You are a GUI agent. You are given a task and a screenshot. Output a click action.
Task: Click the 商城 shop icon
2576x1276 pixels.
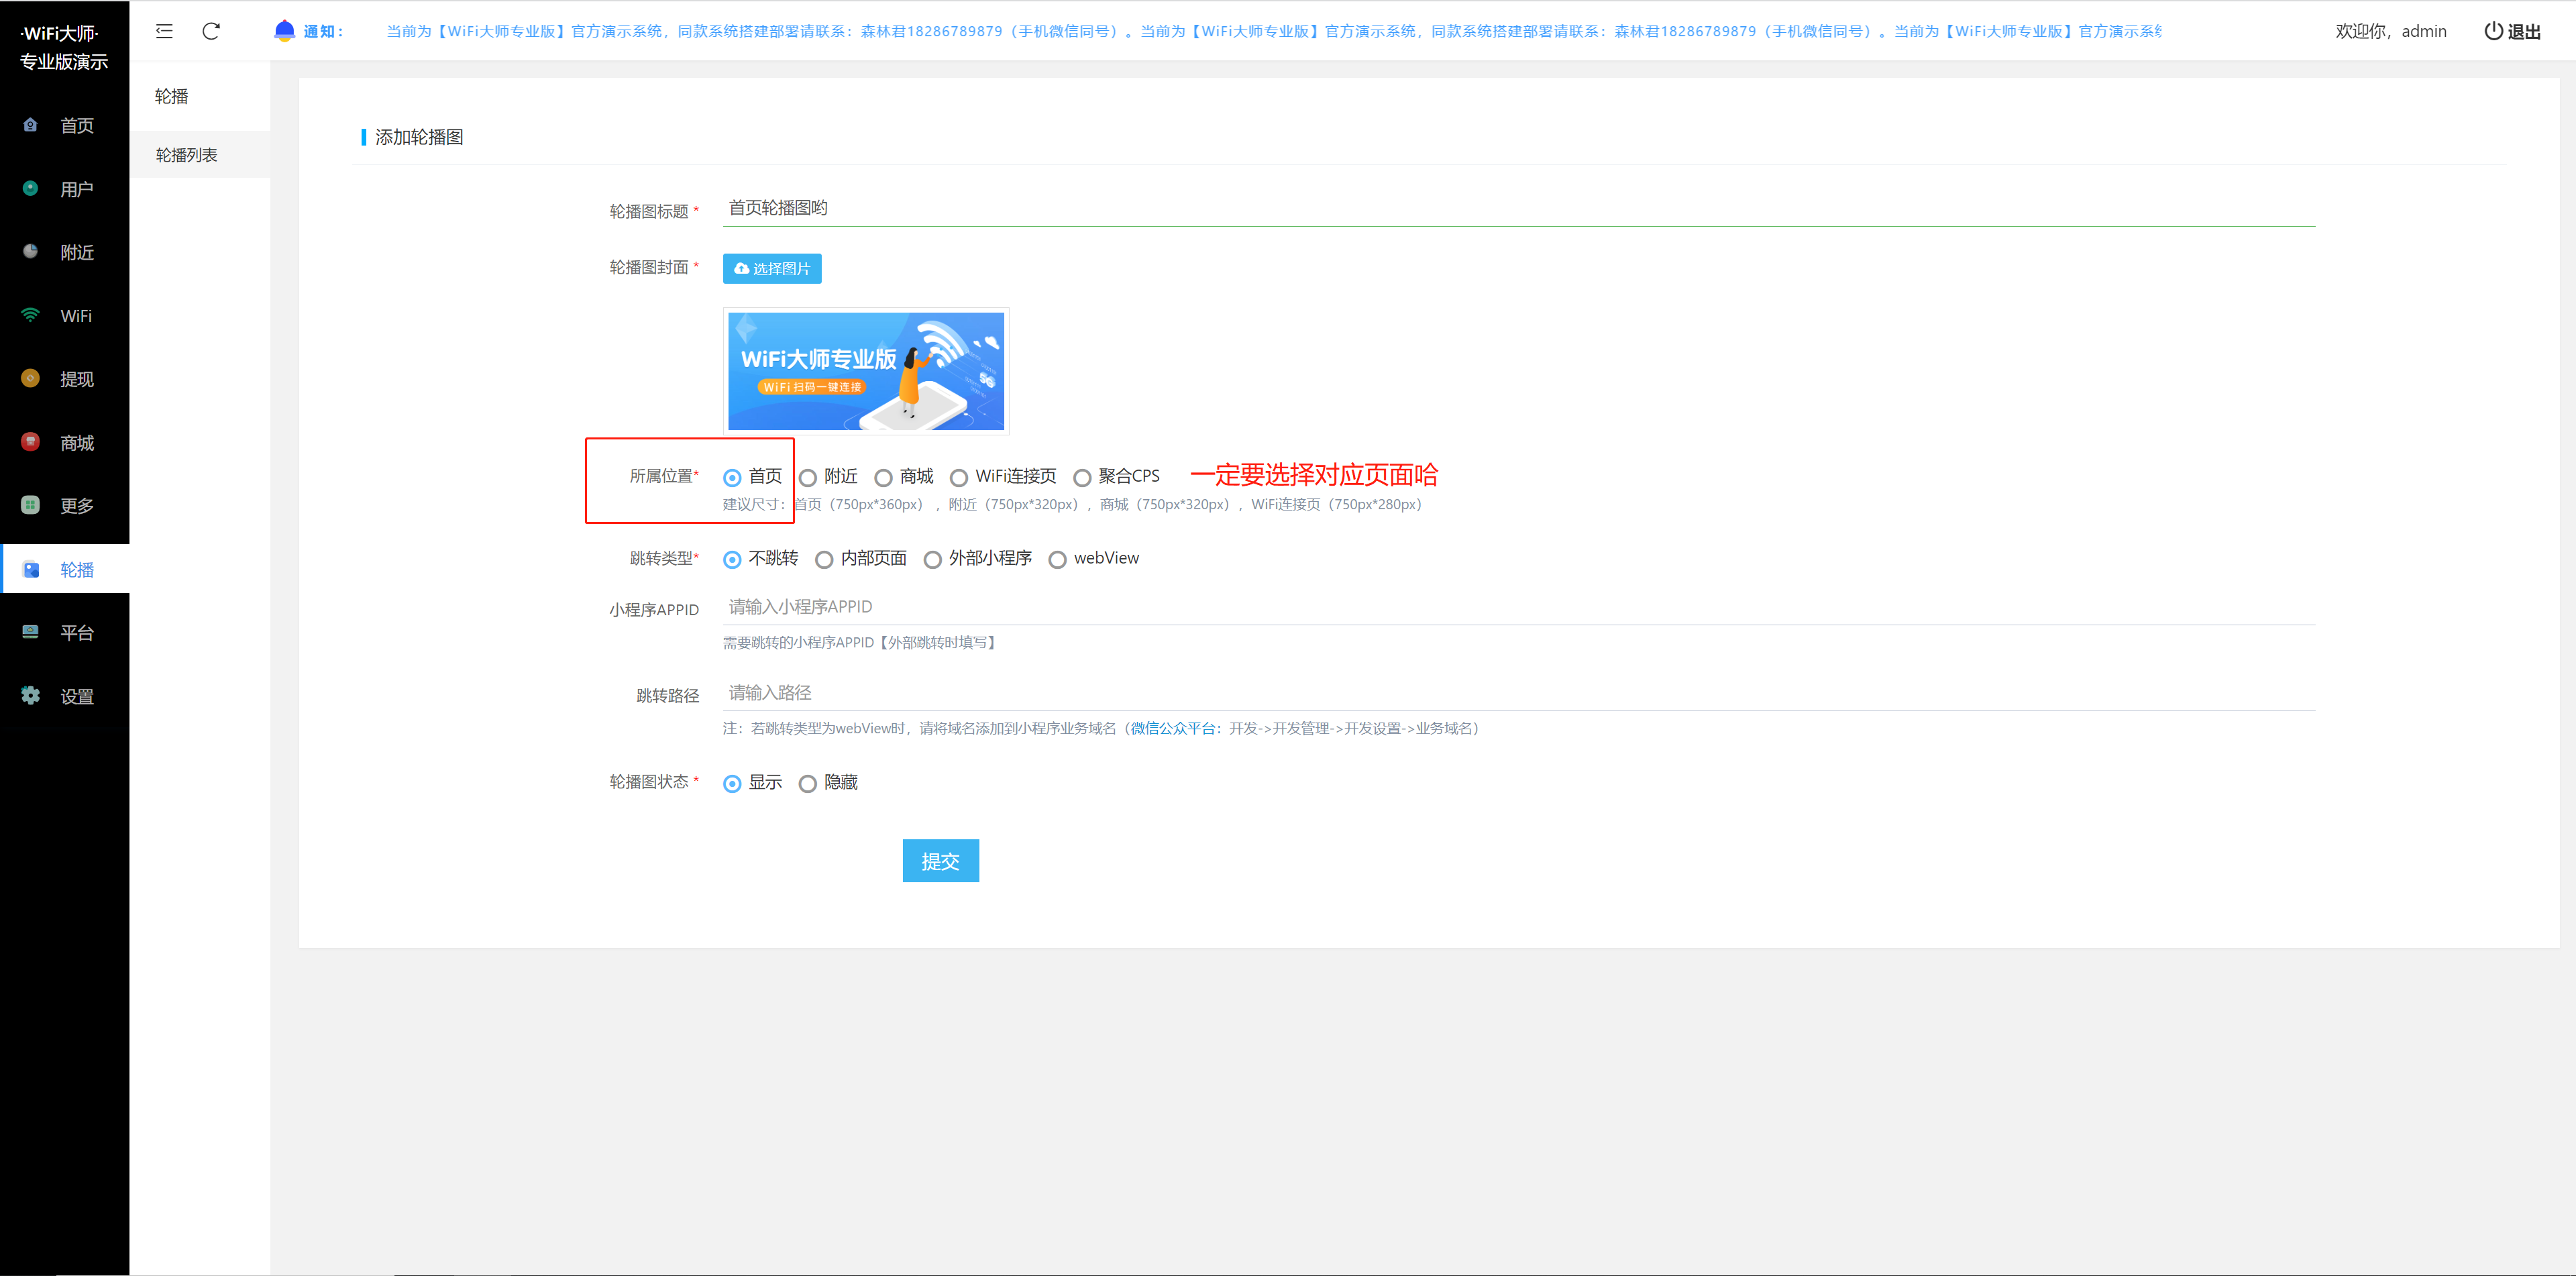30,442
